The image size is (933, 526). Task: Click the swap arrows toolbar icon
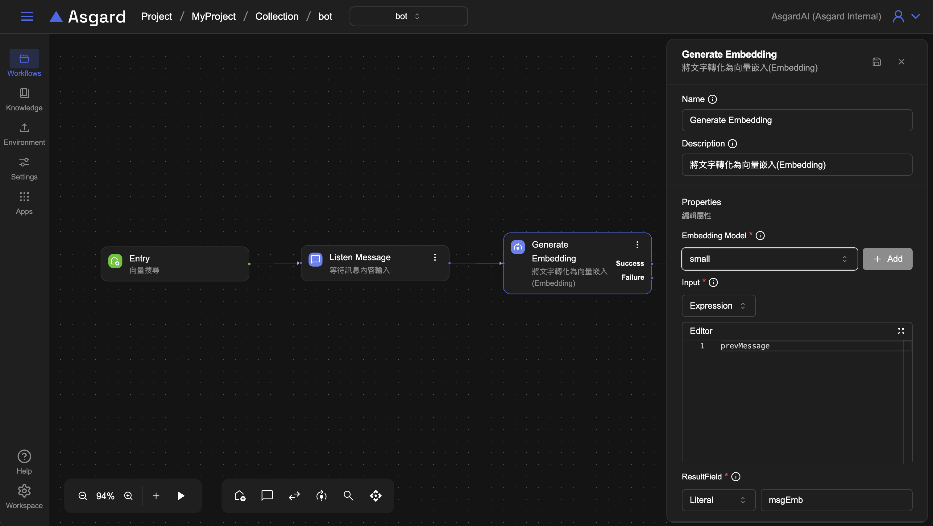(x=294, y=495)
